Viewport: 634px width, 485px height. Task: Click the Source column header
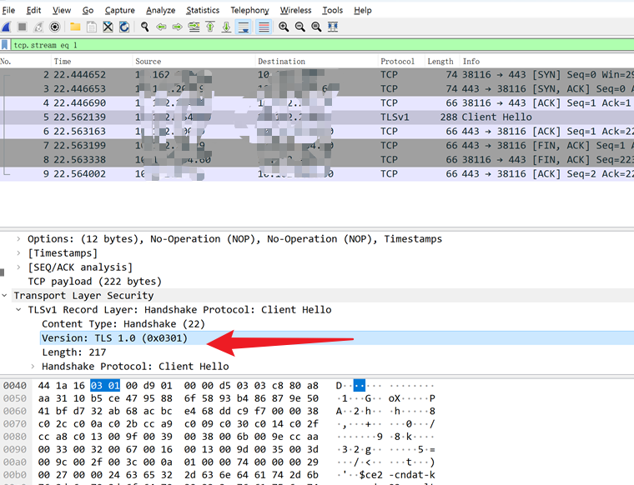(148, 62)
